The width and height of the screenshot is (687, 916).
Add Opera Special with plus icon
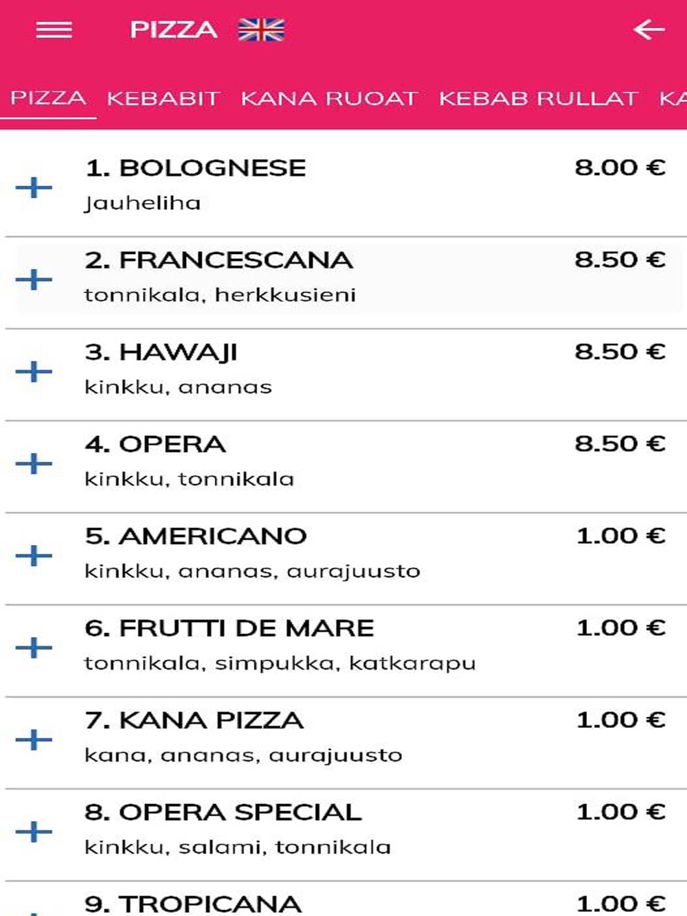coord(34,831)
